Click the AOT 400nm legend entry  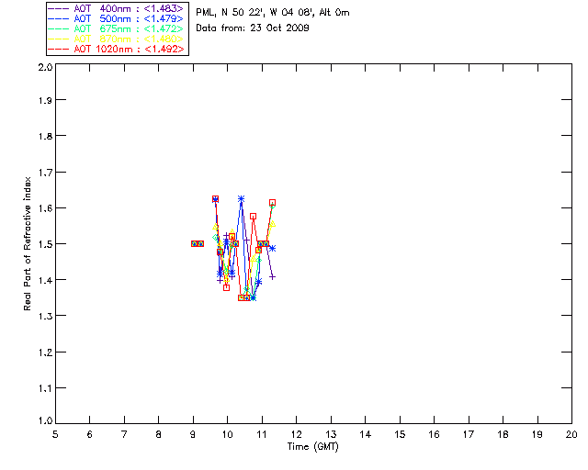(116, 8)
